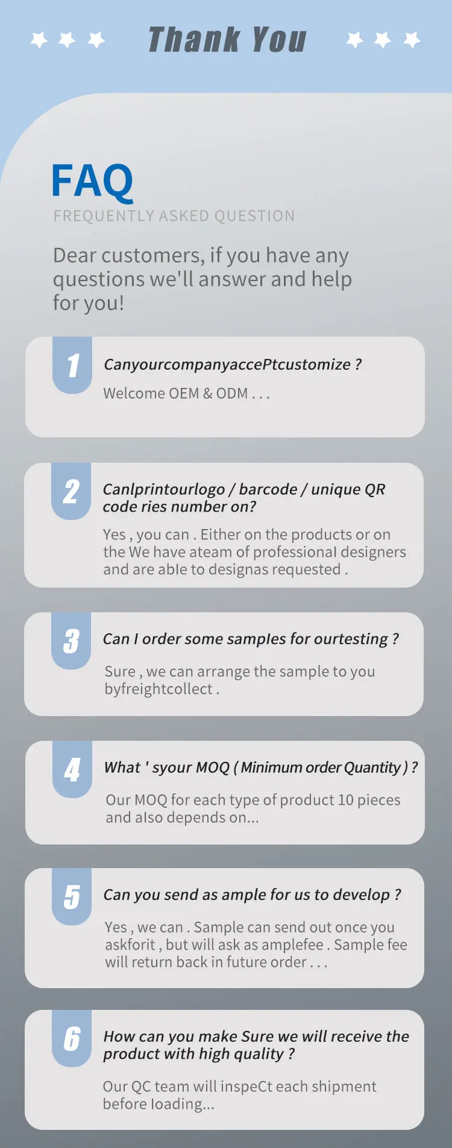Click the QC team inspection answer text
This screenshot has height=1148, width=452.
[239, 1095]
